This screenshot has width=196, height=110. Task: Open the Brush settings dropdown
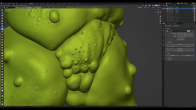click(x=45, y=7)
